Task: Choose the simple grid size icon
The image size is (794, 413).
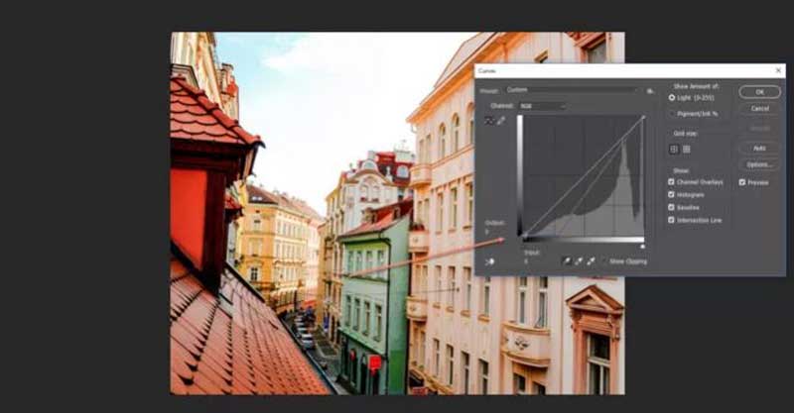Action: [x=674, y=149]
